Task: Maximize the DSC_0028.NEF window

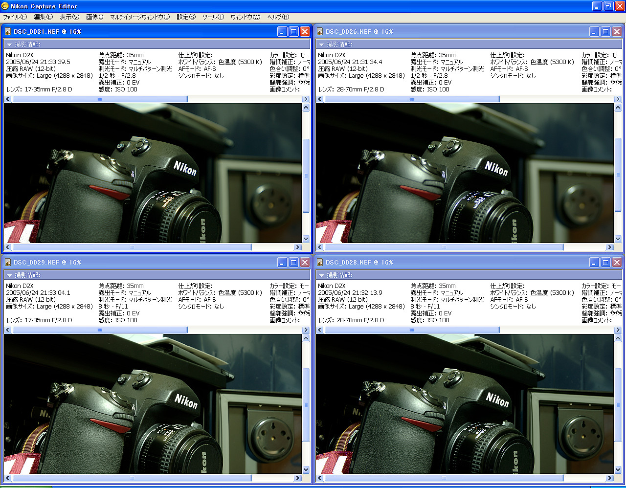Action: tap(605, 262)
